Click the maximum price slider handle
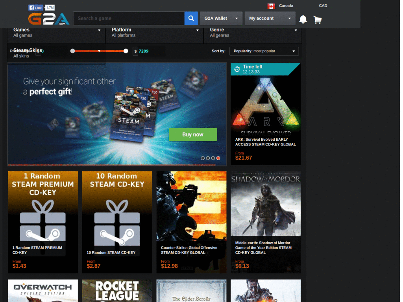The height and width of the screenshot is (302, 403). [126, 51]
